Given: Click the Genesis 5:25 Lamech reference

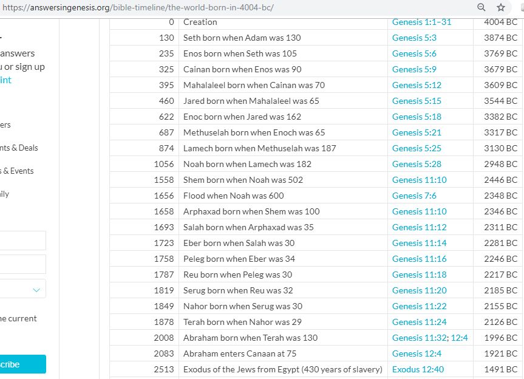Looking at the screenshot, I should pyautogui.click(x=417, y=148).
